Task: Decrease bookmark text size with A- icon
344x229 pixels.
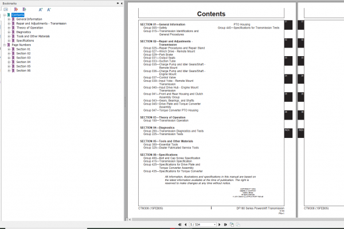Action: (x=49, y=9)
